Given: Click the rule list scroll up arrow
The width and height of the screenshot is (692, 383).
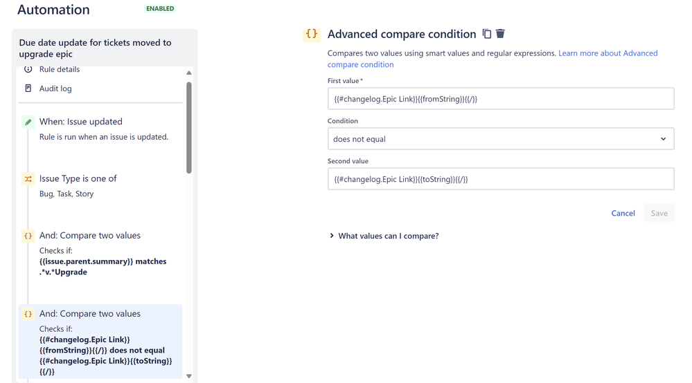Looking at the screenshot, I should (189, 73).
